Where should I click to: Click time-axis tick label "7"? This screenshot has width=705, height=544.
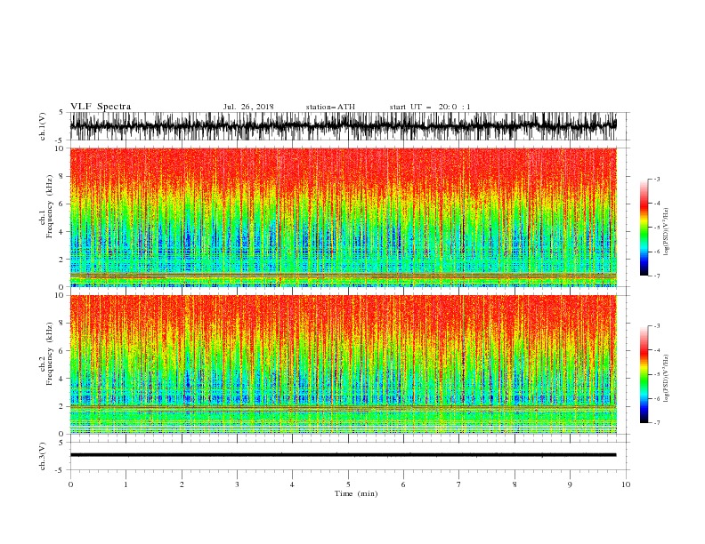pos(459,484)
